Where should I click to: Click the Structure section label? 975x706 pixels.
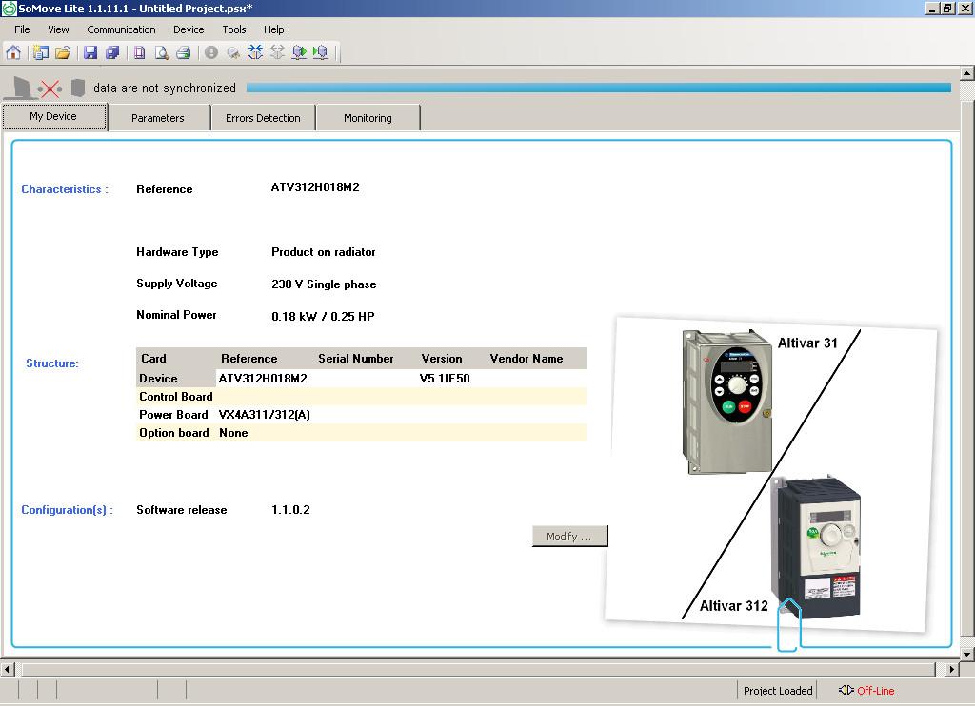coord(52,363)
